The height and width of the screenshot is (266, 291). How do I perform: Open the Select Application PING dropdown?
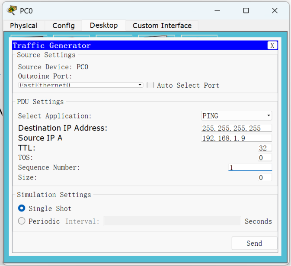(237, 116)
